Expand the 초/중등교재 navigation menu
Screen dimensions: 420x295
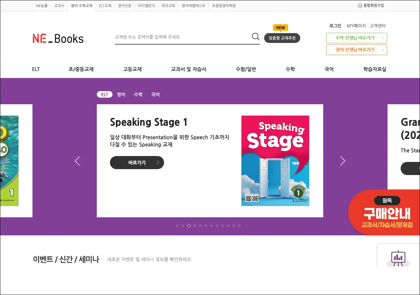81,69
